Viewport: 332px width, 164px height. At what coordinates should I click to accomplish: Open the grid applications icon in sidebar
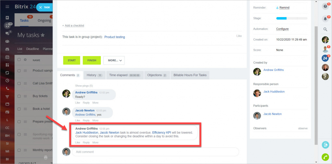click(7, 65)
